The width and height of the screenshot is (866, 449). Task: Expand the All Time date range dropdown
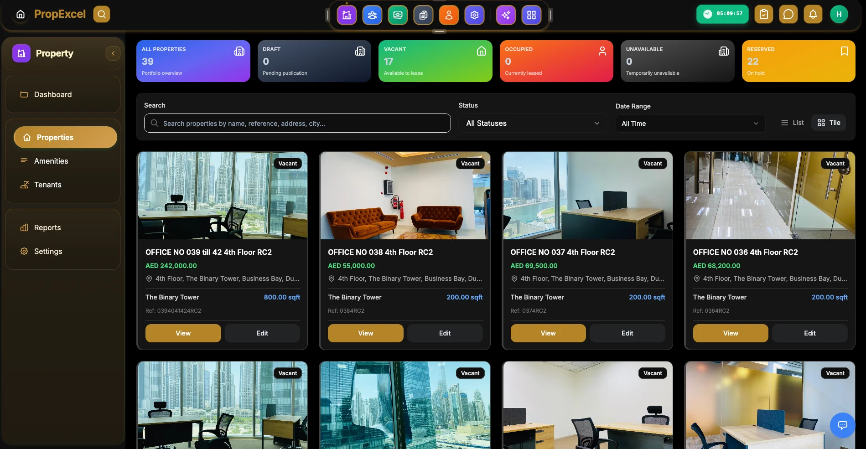[690, 124]
